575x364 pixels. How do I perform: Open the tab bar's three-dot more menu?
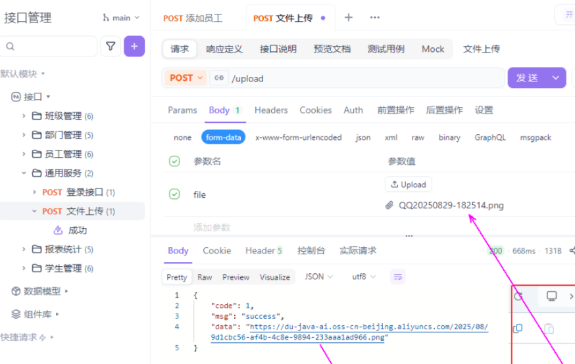point(374,18)
